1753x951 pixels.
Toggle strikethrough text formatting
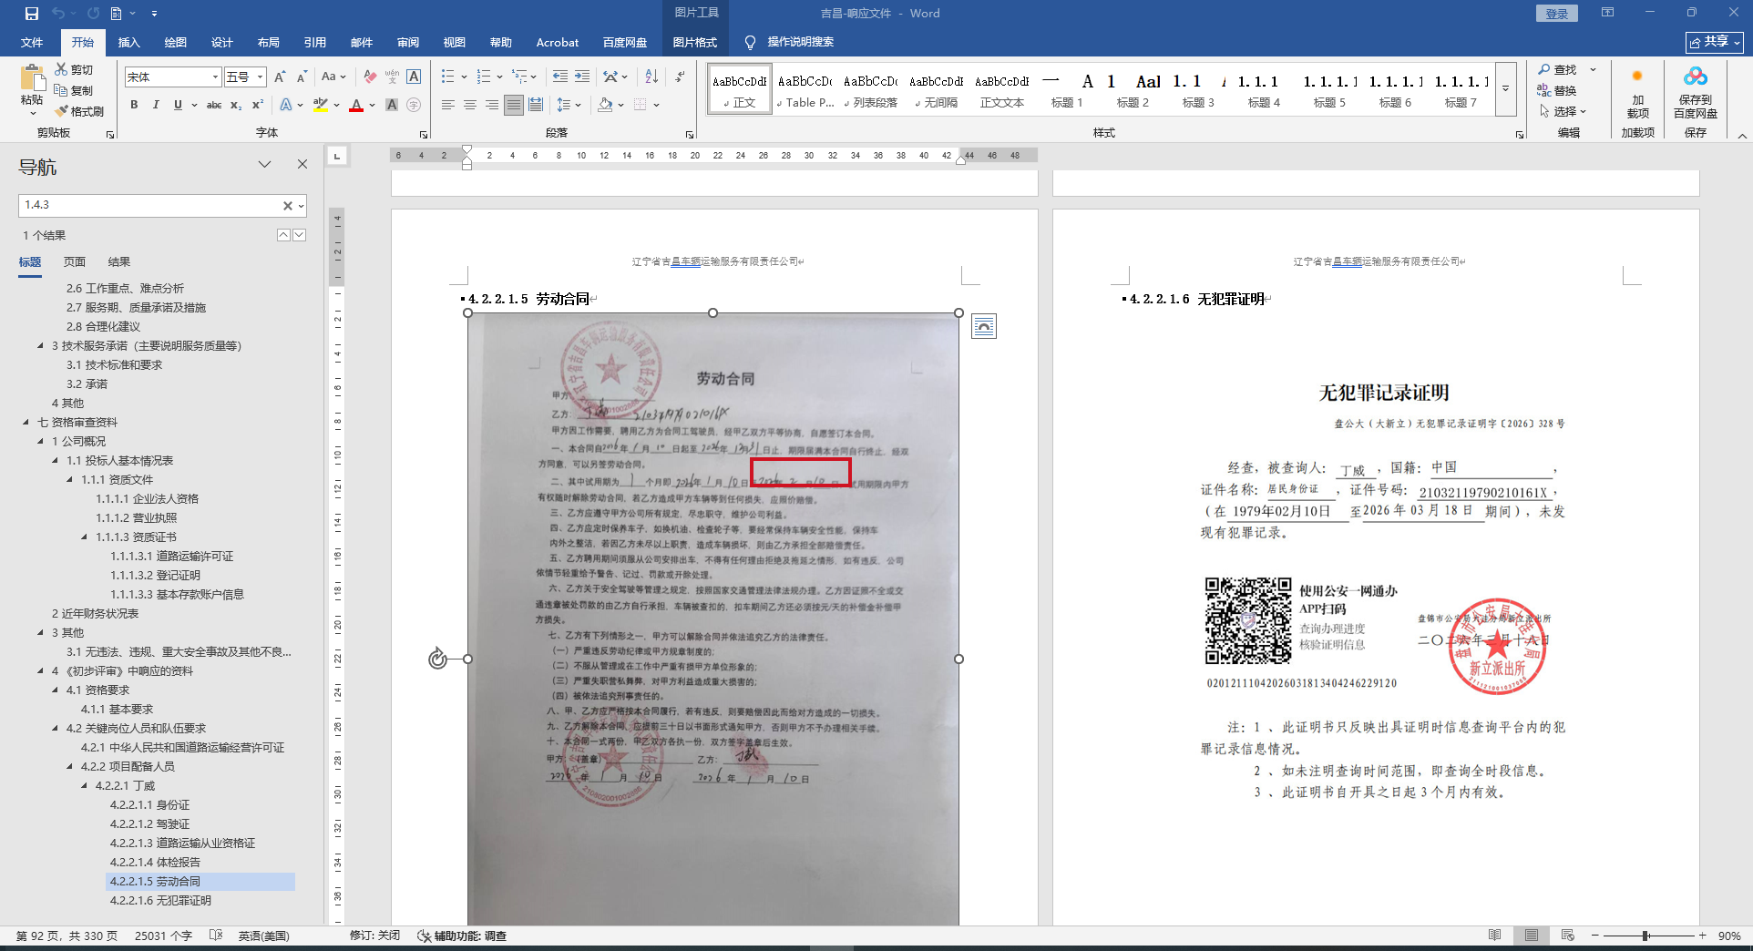tap(214, 105)
